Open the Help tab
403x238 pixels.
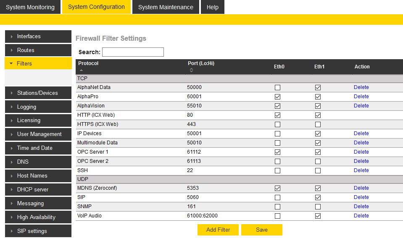213,7
